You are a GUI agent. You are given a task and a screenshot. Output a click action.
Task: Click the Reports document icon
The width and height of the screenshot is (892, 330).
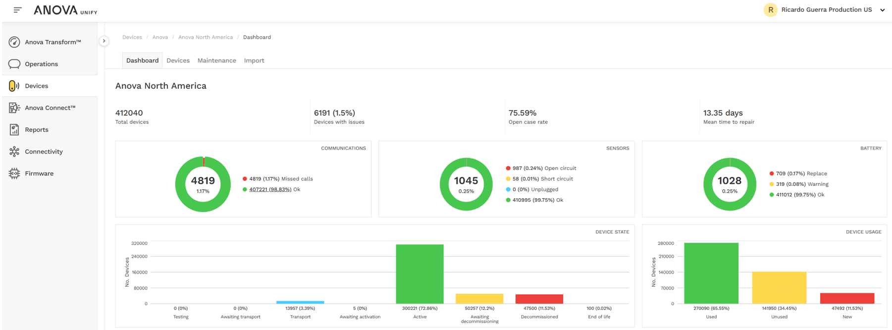[14, 130]
